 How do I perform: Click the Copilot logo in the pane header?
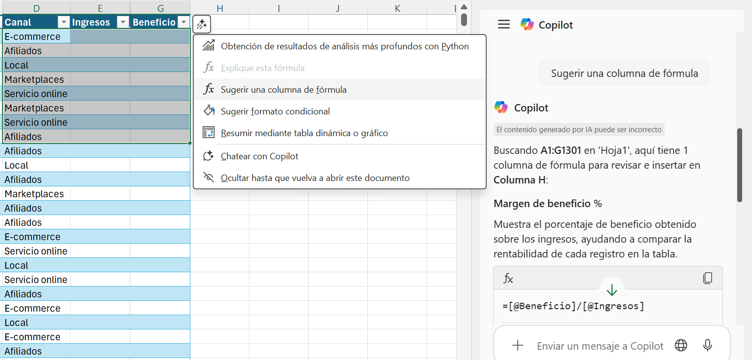527,25
